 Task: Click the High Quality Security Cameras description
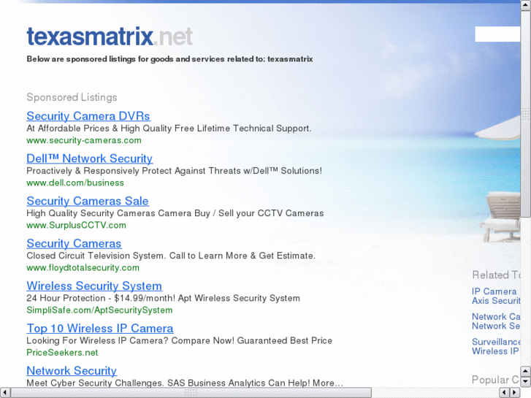click(175, 213)
